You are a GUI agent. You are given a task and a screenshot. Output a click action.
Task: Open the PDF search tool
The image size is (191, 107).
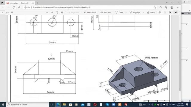pos(12,12)
